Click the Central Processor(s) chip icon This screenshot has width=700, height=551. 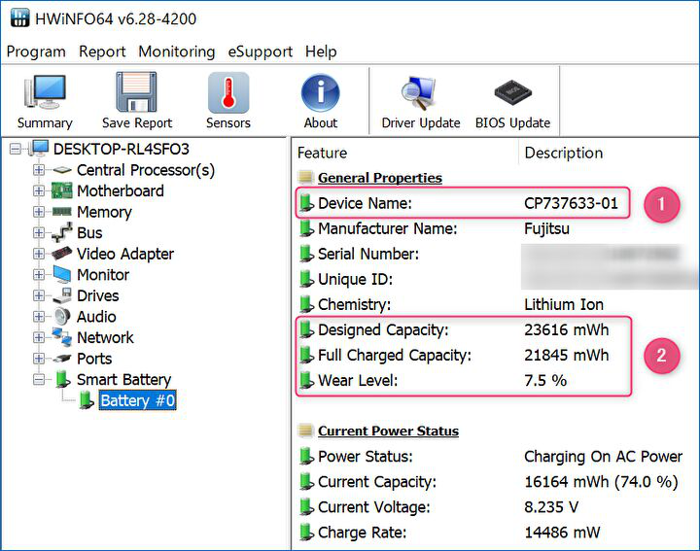(x=62, y=170)
